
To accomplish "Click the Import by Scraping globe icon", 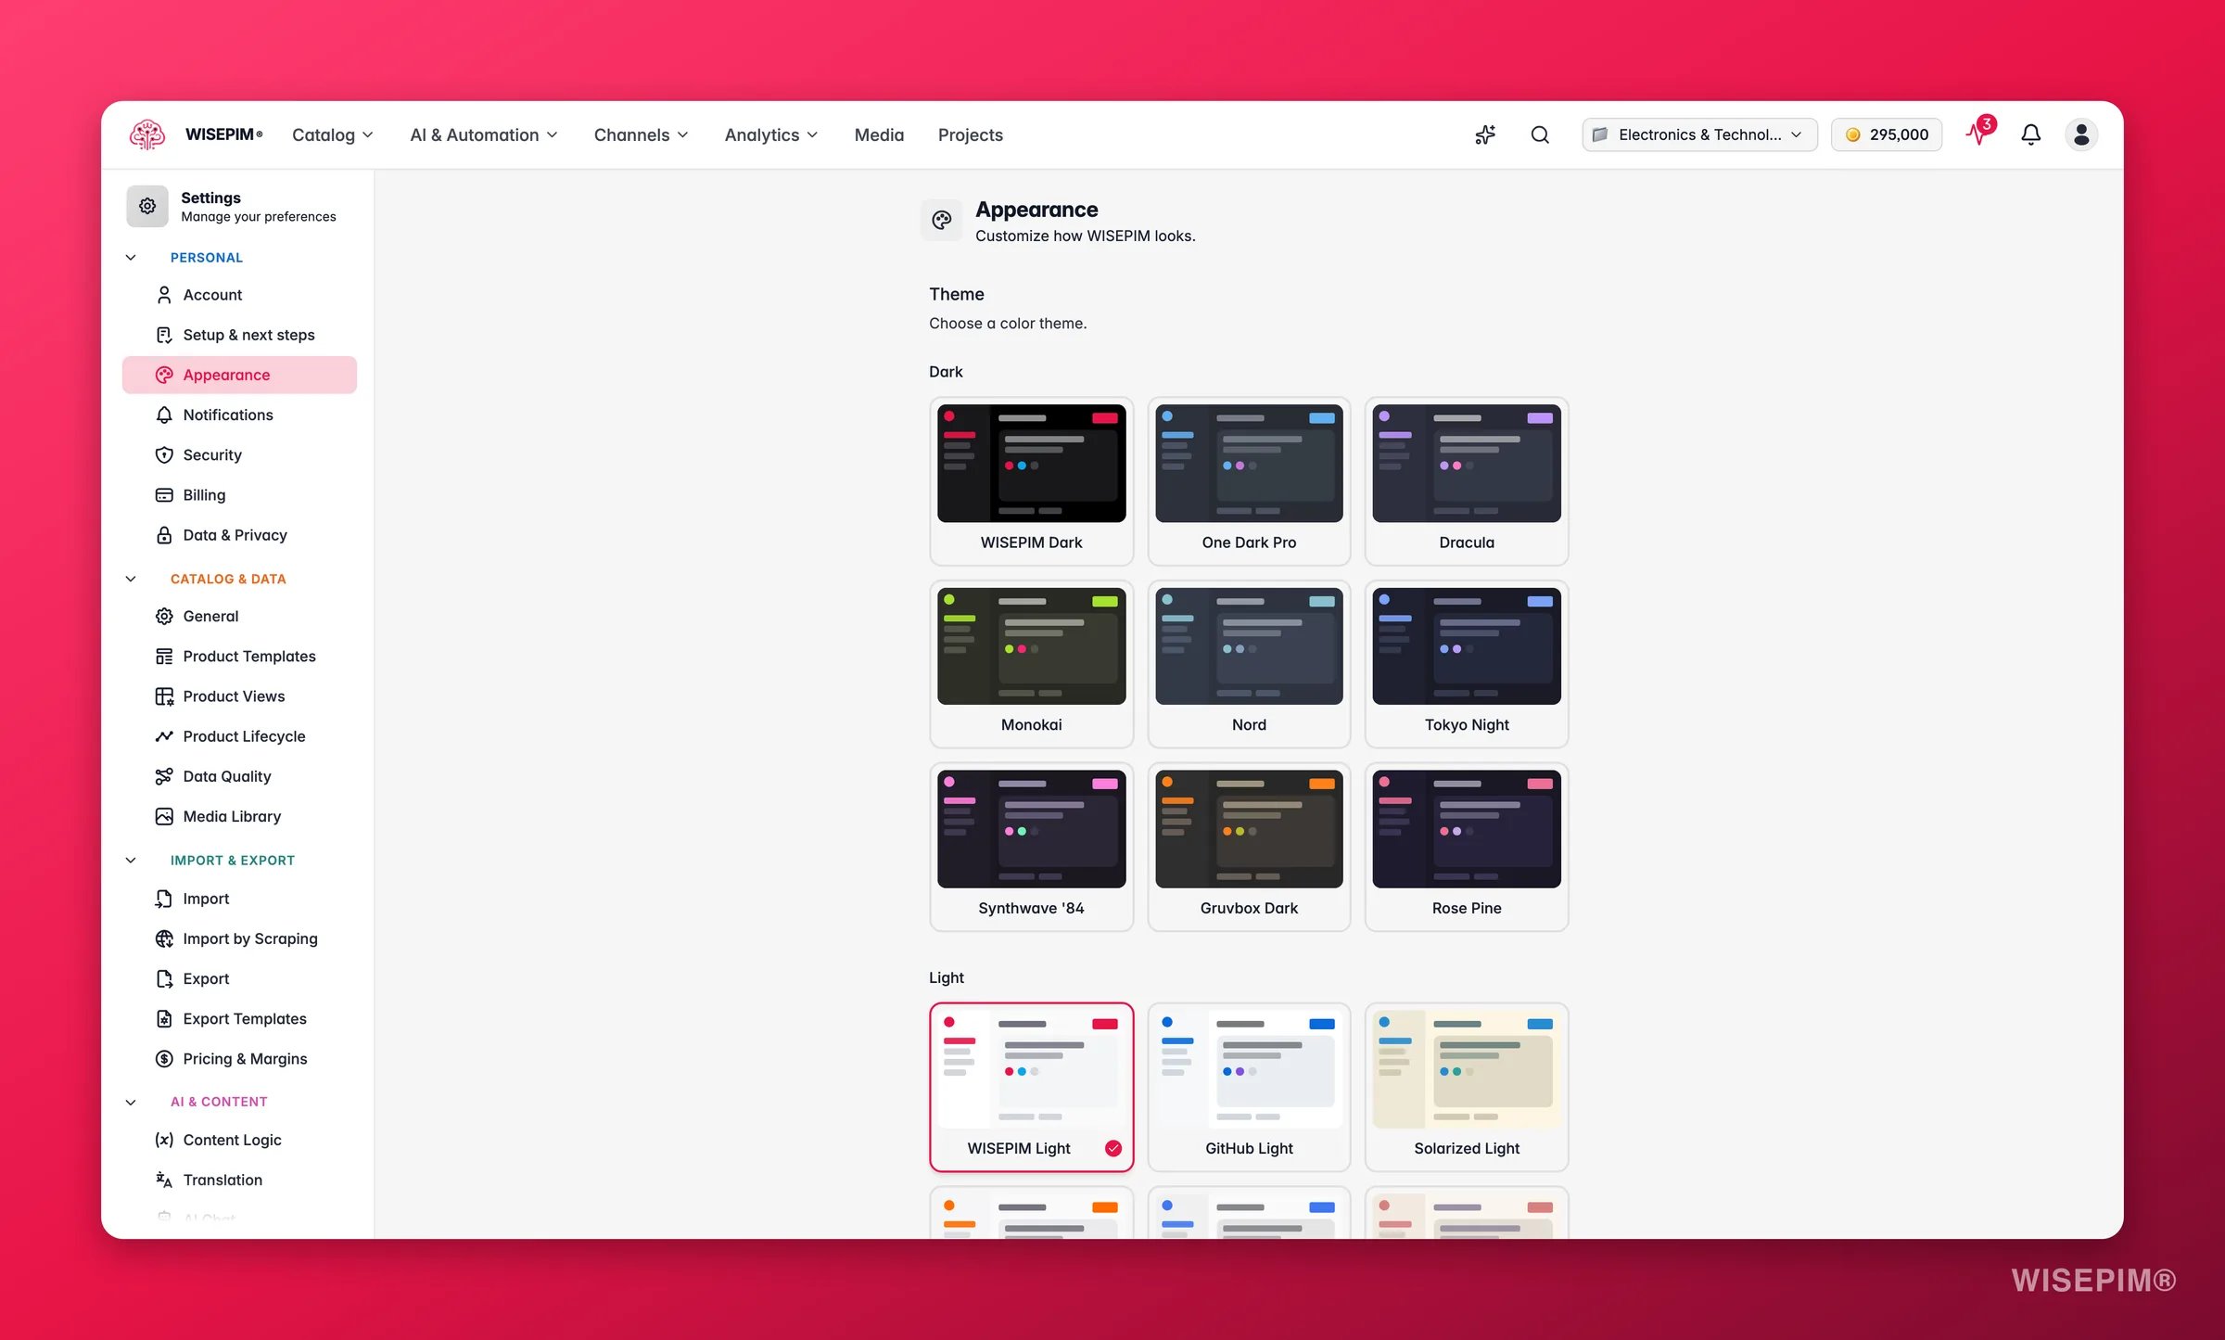I will point(164,938).
